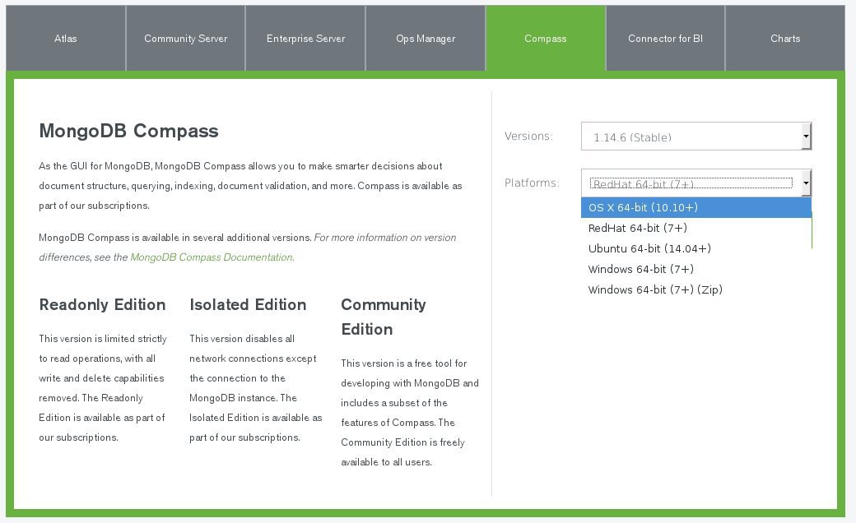Select the Compass tab
This screenshot has height=523, width=856.
click(546, 38)
